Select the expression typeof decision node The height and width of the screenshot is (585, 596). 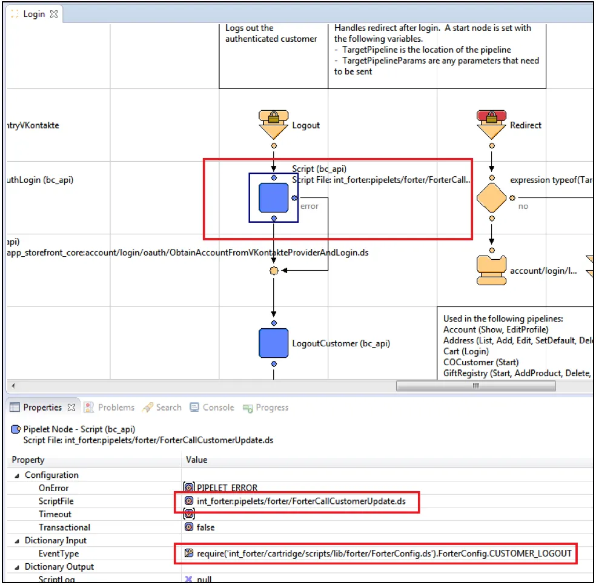491,197
